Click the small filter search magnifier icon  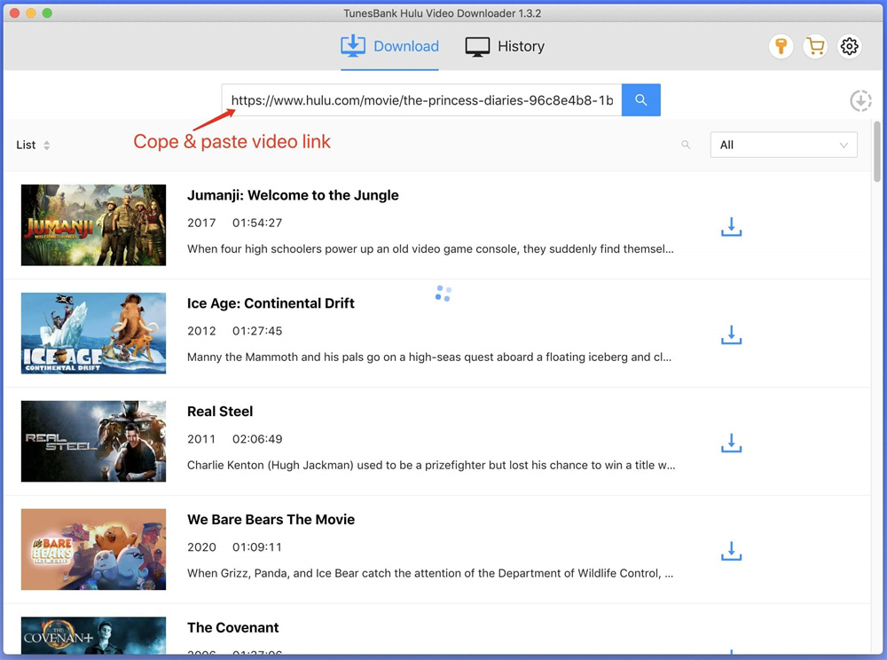click(x=686, y=145)
